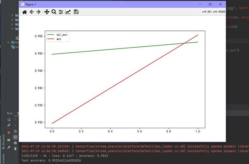Open the edit axis and curve parameters tool

click(68, 12)
